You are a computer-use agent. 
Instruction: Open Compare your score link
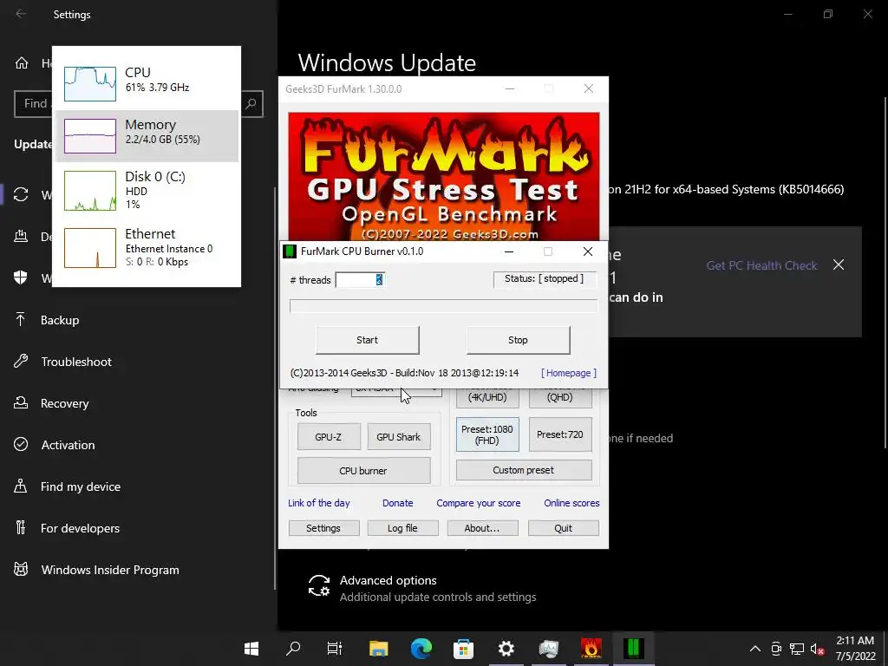(x=479, y=503)
